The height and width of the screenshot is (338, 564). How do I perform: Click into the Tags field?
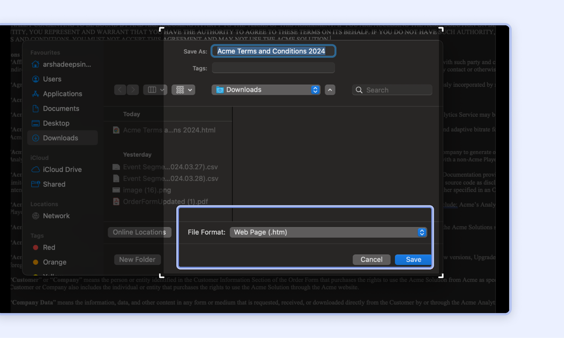click(273, 68)
